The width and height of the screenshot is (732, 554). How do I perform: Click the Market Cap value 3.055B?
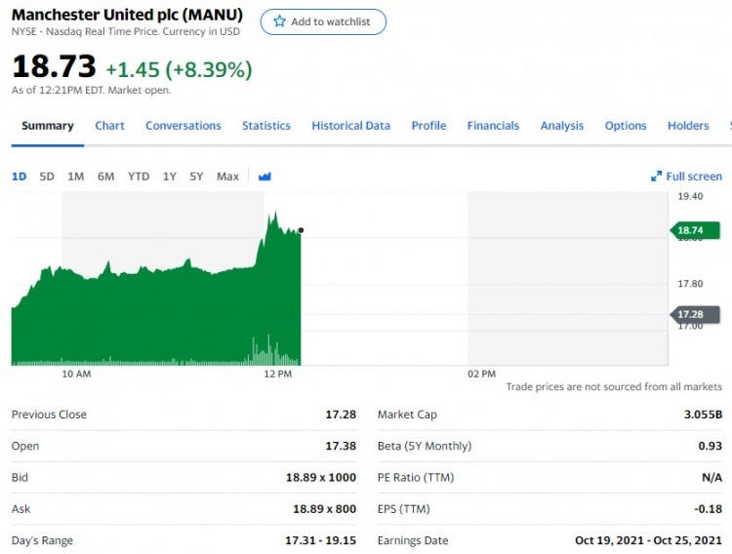pyautogui.click(x=703, y=414)
